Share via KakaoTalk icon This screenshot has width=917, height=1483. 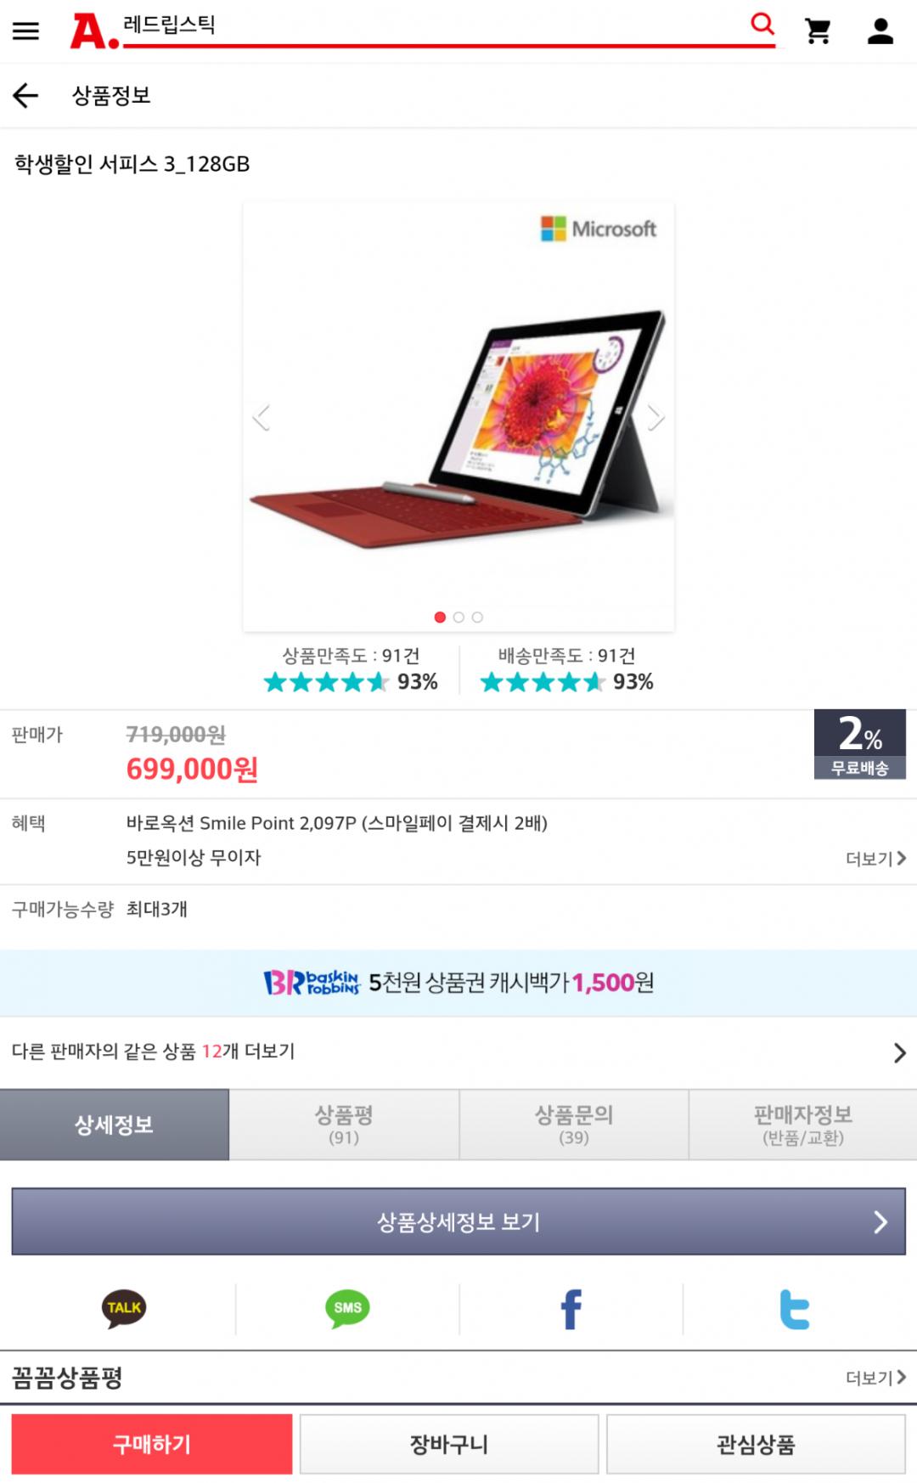(124, 1308)
